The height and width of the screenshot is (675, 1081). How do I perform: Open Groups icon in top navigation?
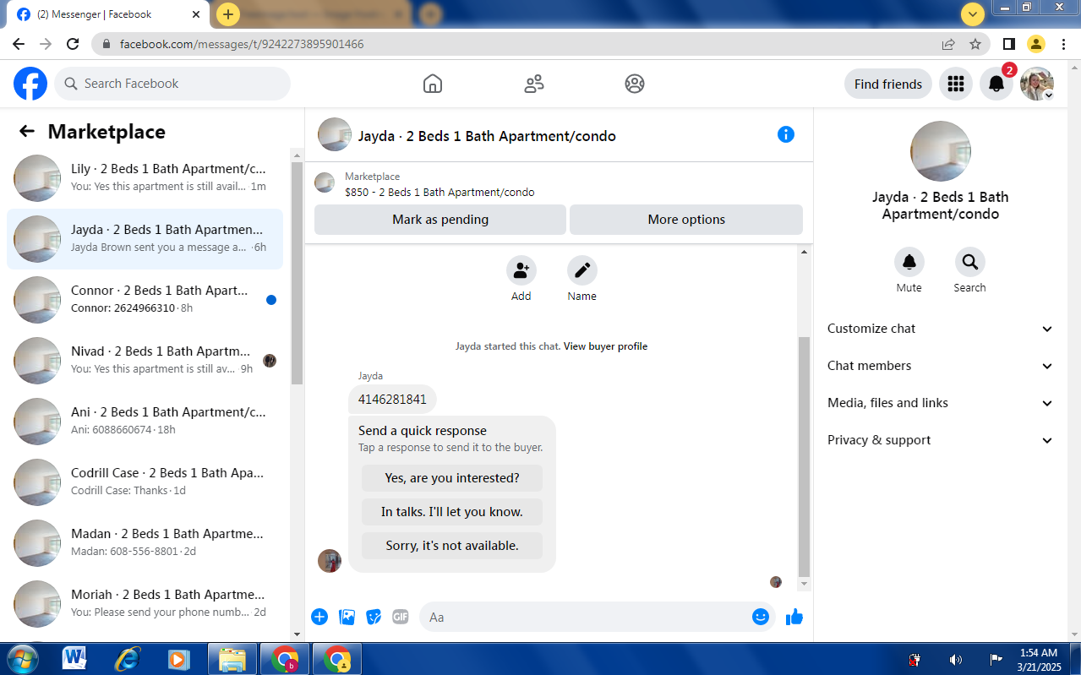tap(635, 84)
